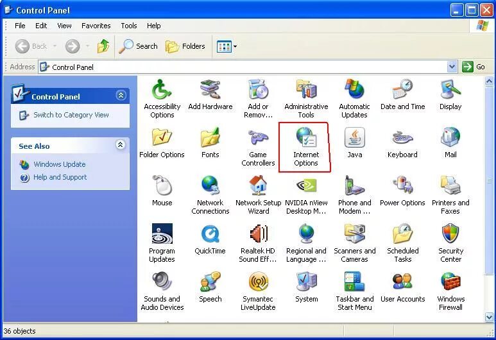
Task: Open Phone and Modem options
Action: 354,195
